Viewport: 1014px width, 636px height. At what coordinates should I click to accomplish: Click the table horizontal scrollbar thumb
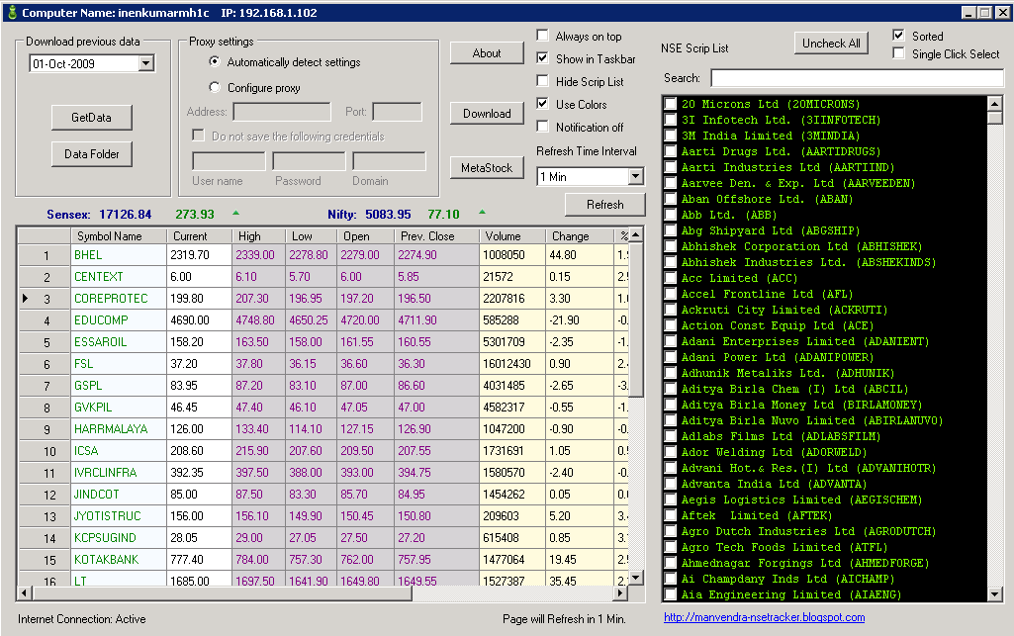[222, 592]
